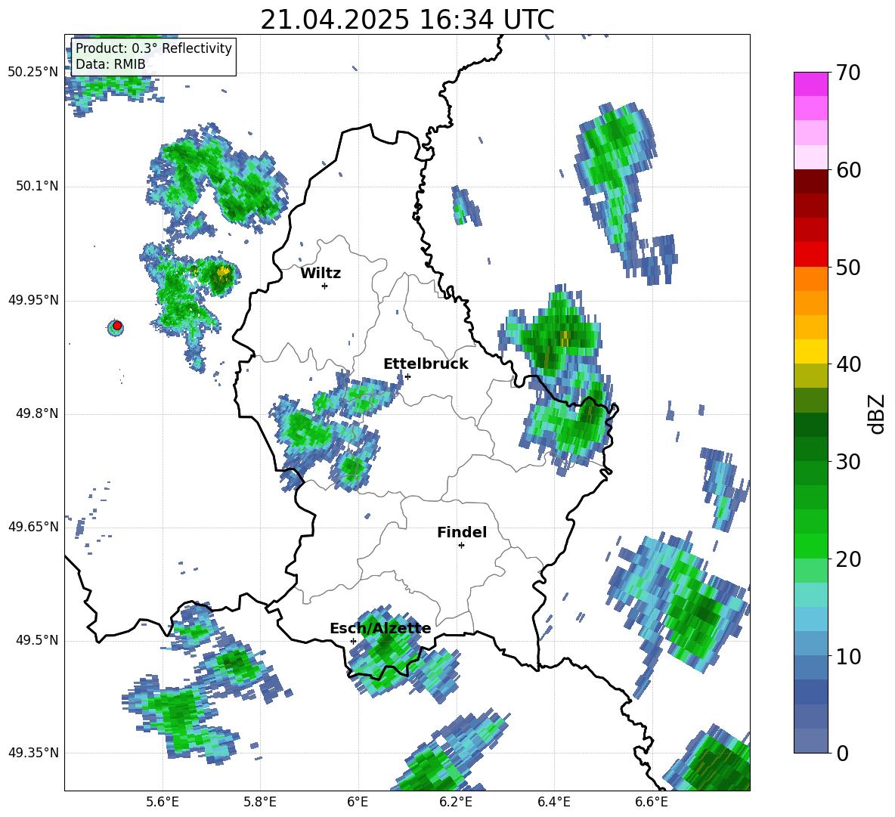Click the bright red swatch in colorbar
Screen dimensions: 895x817
click(x=810, y=255)
